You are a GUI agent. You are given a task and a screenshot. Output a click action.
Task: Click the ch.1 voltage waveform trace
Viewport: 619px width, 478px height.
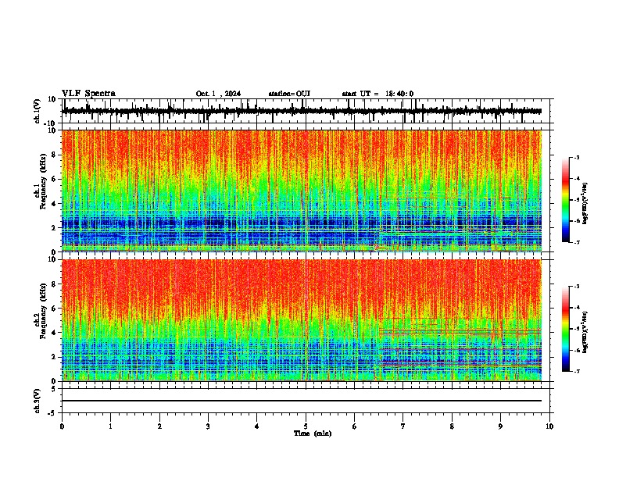(x=301, y=111)
